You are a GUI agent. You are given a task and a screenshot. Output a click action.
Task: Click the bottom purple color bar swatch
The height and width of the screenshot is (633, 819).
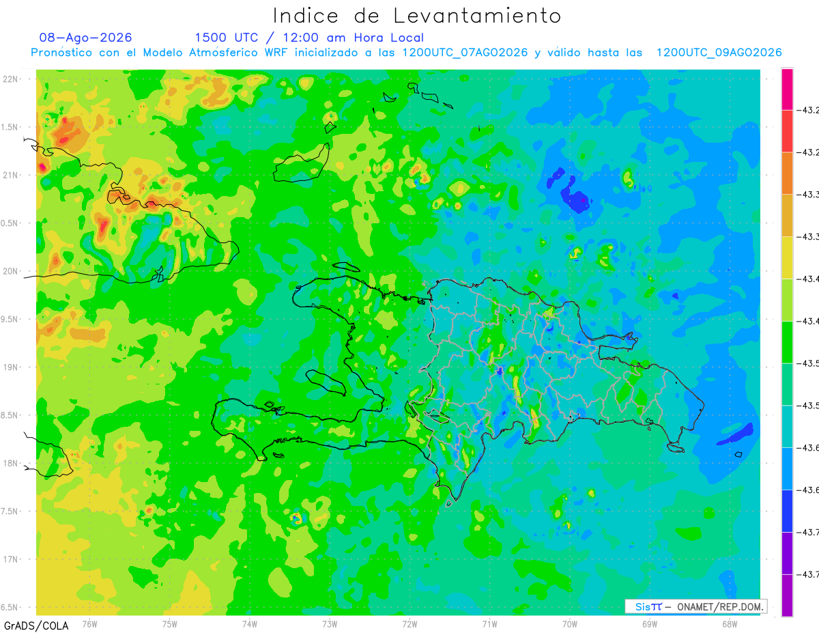(x=787, y=595)
